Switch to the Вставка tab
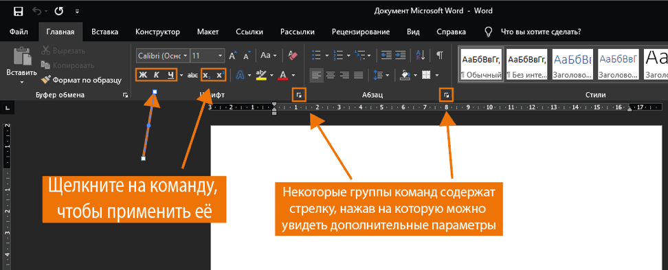 click(x=104, y=32)
